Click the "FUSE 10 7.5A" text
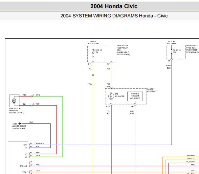 98,51
